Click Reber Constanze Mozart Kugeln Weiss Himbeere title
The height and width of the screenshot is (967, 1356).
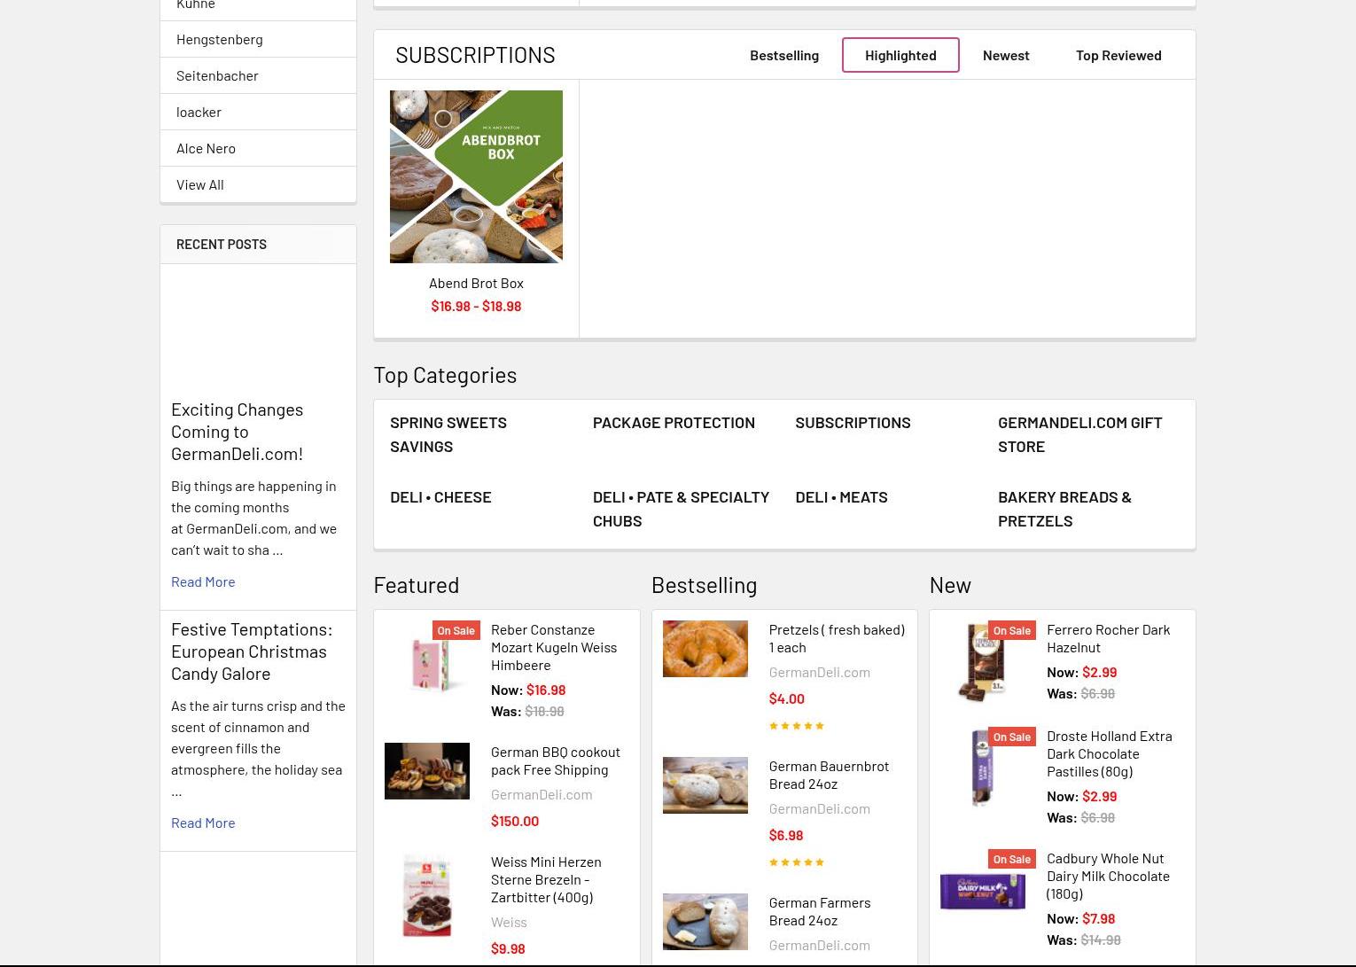[x=554, y=647]
